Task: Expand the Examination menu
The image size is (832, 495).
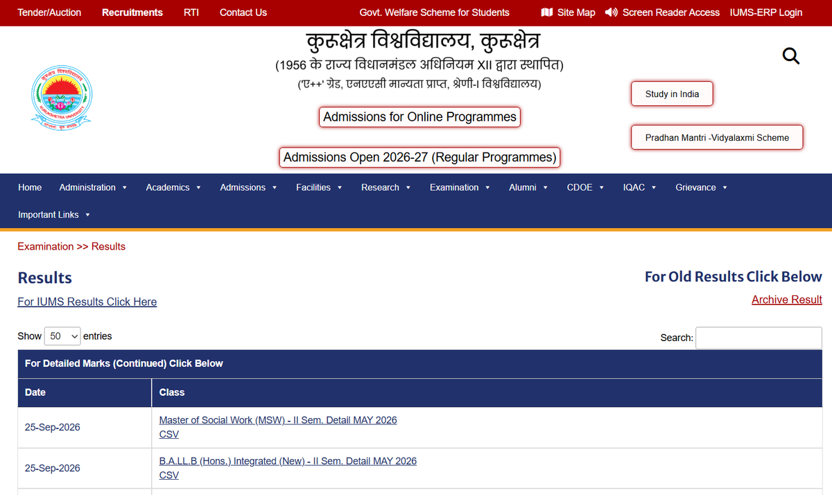Action: 460,187
